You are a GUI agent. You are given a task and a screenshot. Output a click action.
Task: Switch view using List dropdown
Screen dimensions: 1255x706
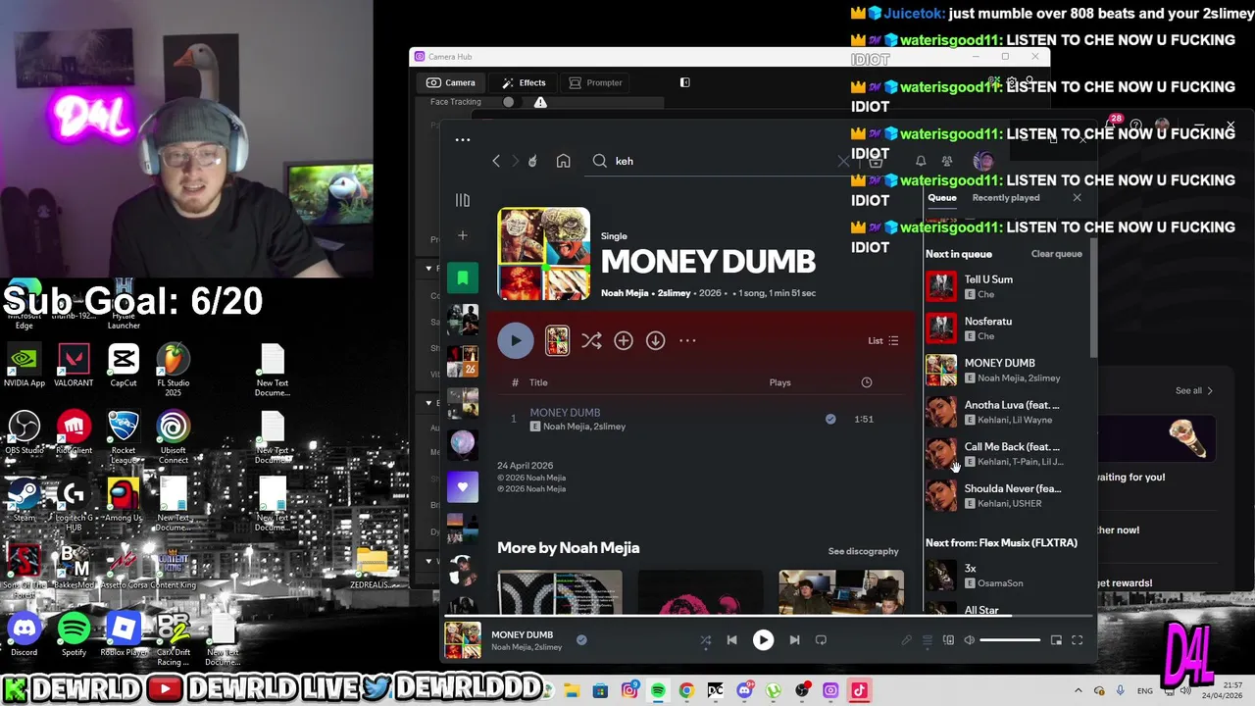(x=882, y=340)
